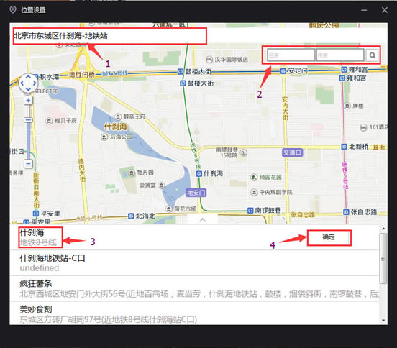This screenshot has width=397, height=348.
Task: Click the zoom slider handle on the map
Action: point(28,119)
